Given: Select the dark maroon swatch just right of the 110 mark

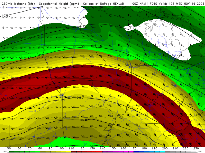Looking at the screenshot, I should 74,152.
